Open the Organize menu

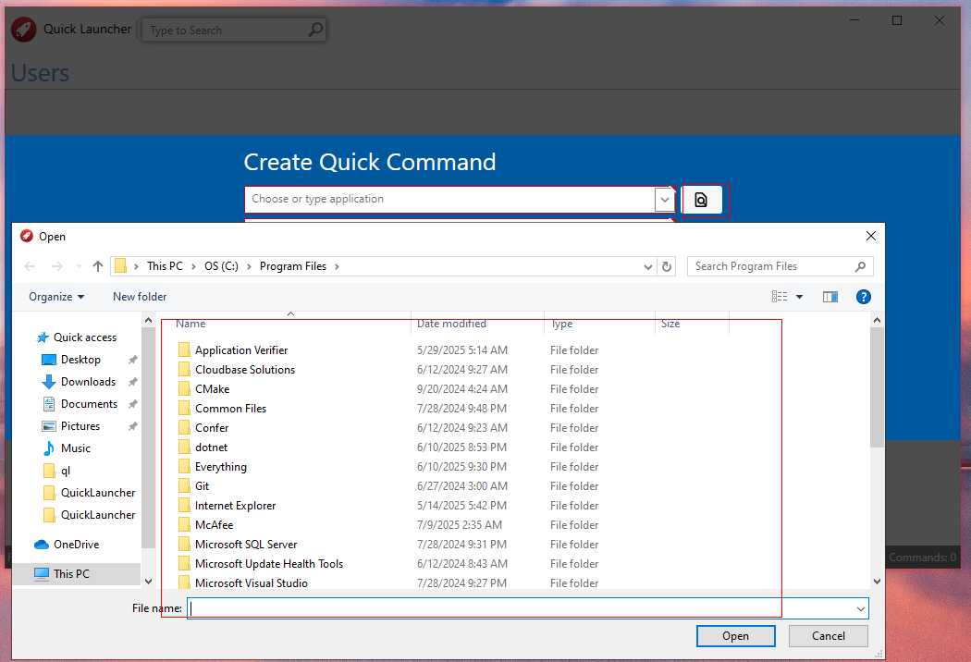click(56, 297)
